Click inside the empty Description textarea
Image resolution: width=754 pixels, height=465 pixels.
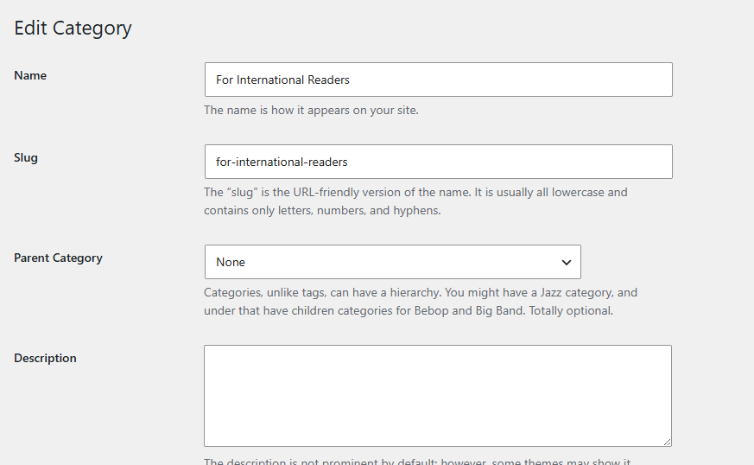pos(438,396)
